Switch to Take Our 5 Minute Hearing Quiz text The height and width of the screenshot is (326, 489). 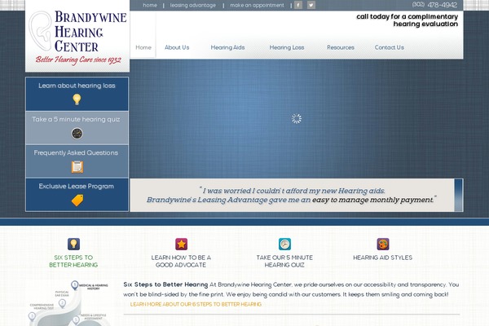[x=284, y=261]
